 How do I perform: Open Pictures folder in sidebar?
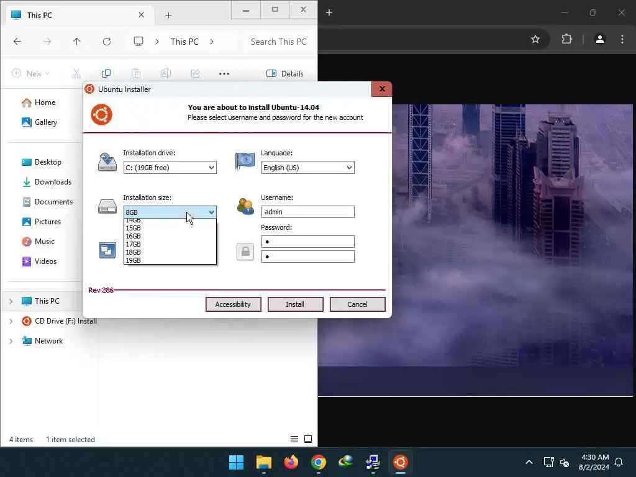point(42,222)
